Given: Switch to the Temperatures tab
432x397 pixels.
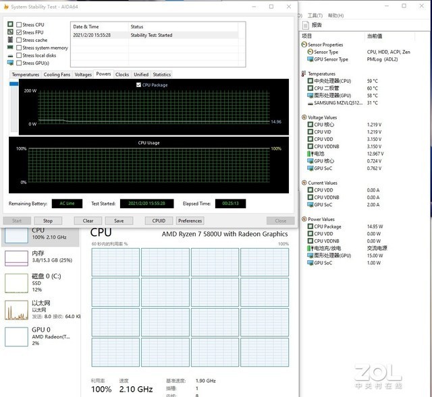Looking at the screenshot, I should click(x=26, y=75).
